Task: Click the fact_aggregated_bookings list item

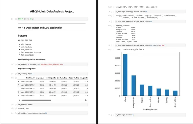Action: (x=31, y=52)
